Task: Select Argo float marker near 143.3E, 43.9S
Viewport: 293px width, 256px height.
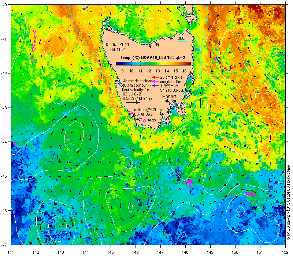Action: pos(68,138)
